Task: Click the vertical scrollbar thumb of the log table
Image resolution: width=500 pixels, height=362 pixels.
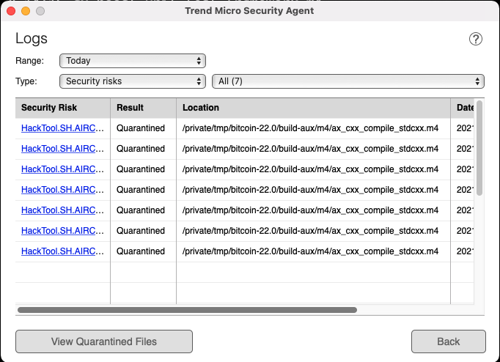Action: pos(479,148)
